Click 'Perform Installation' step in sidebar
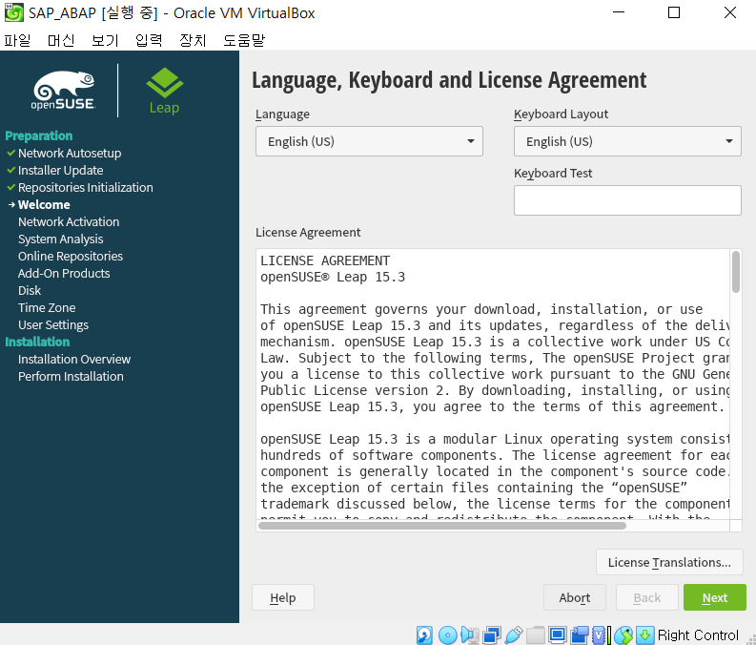 (71, 376)
